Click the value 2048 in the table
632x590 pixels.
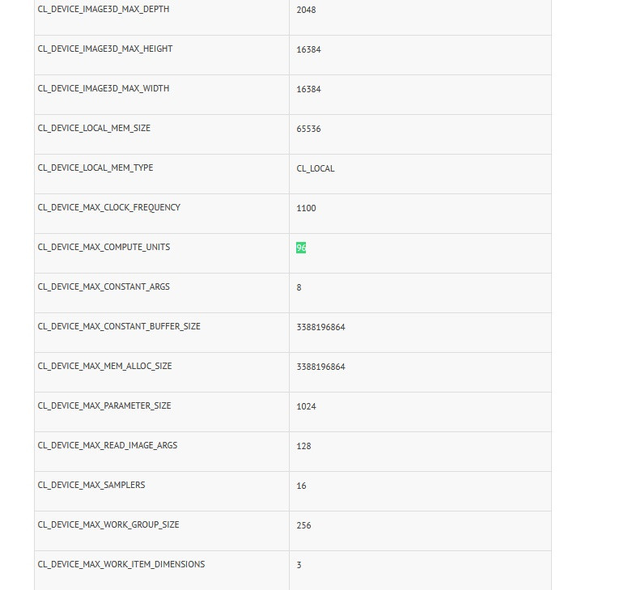coord(307,10)
